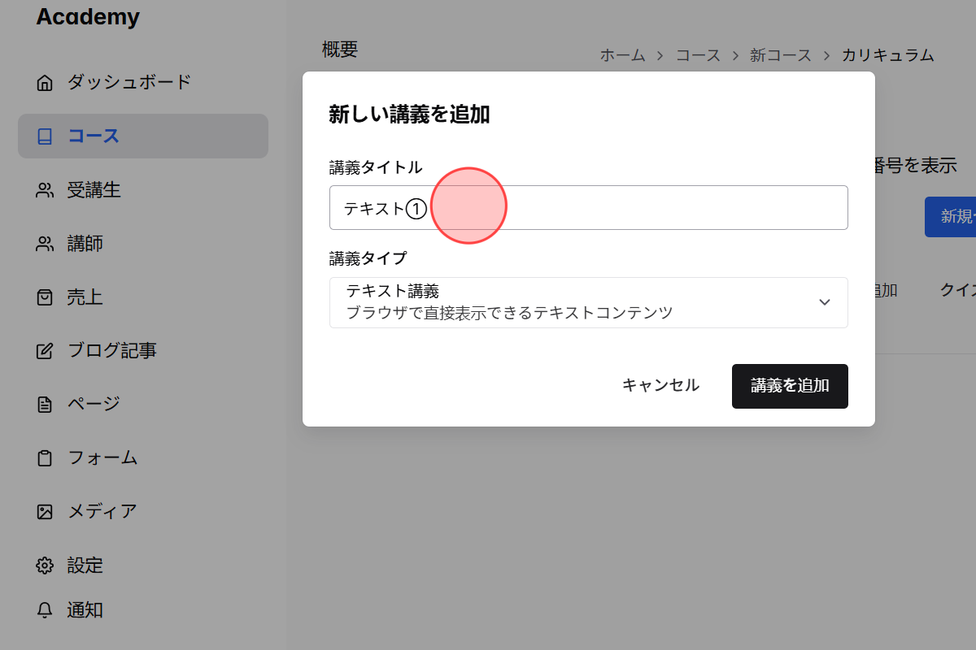Select the 売上 sales icon
This screenshot has width=976, height=650.
coord(45,297)
